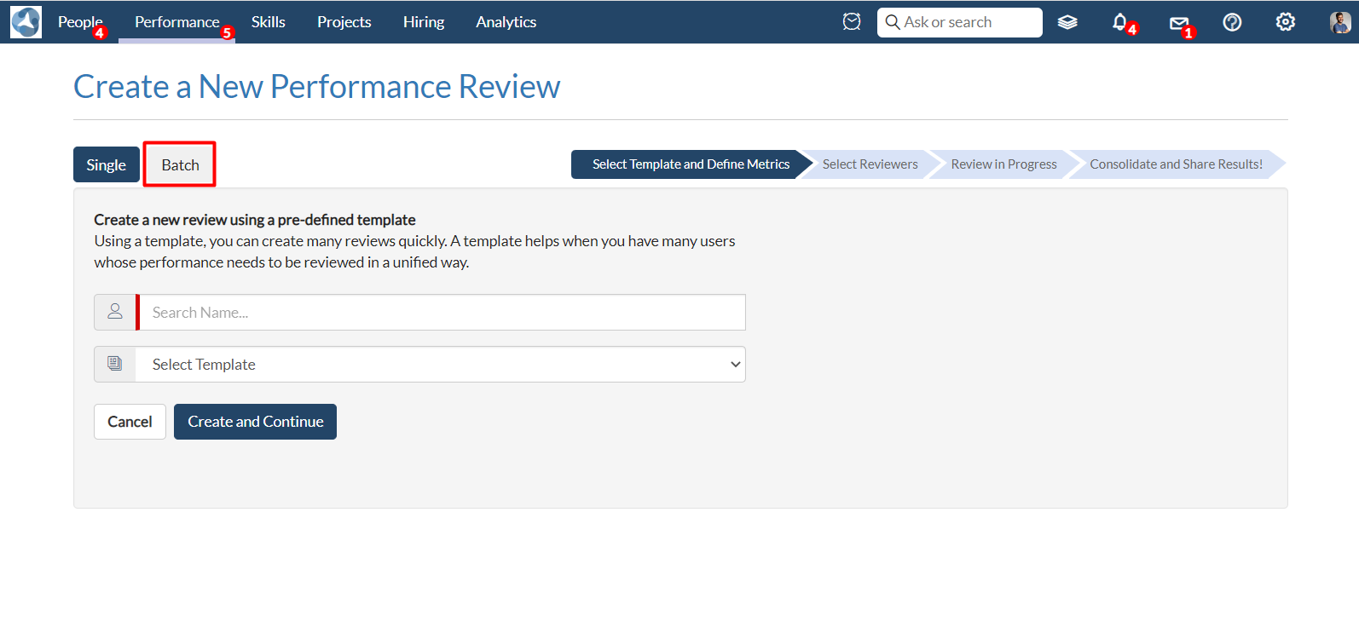Screen dimensions: 1359x633
Task: Click Create and Continue button
Action: (x=255, y=422)
